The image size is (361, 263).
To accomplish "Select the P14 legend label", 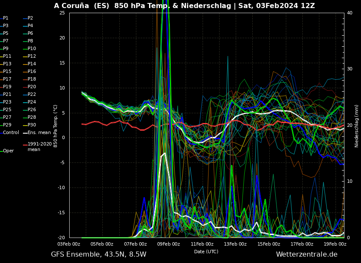I will [32, 64].
